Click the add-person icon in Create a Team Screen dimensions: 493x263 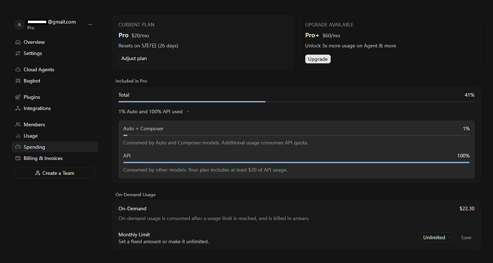[x=38, y=173]
